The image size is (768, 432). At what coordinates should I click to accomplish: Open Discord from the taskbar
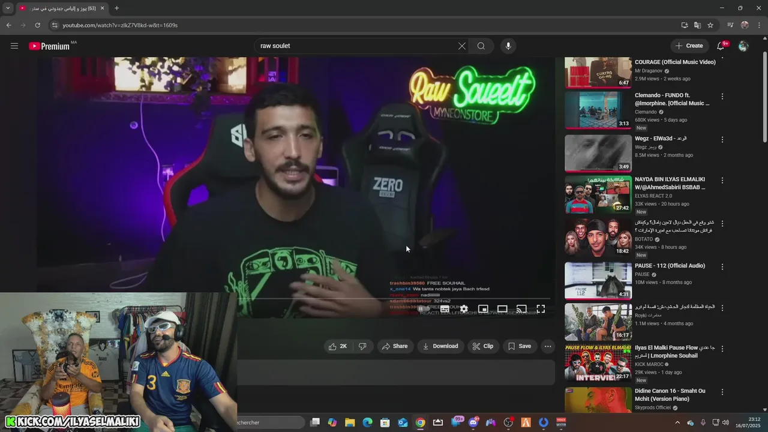(x=473, y=422)
